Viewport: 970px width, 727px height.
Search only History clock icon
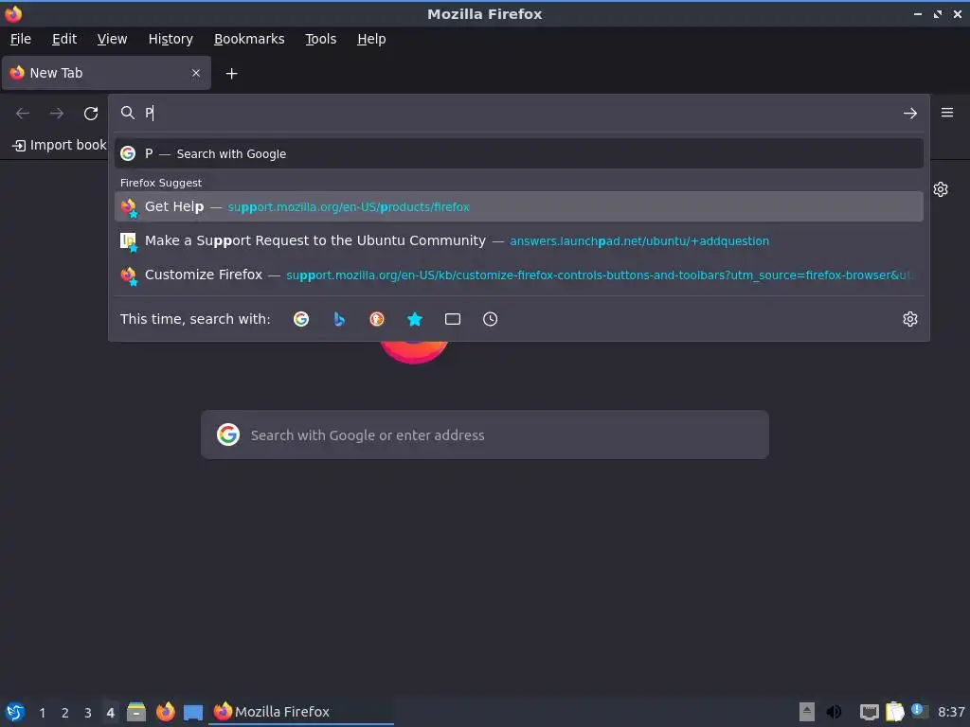click(x=490, y=319)
